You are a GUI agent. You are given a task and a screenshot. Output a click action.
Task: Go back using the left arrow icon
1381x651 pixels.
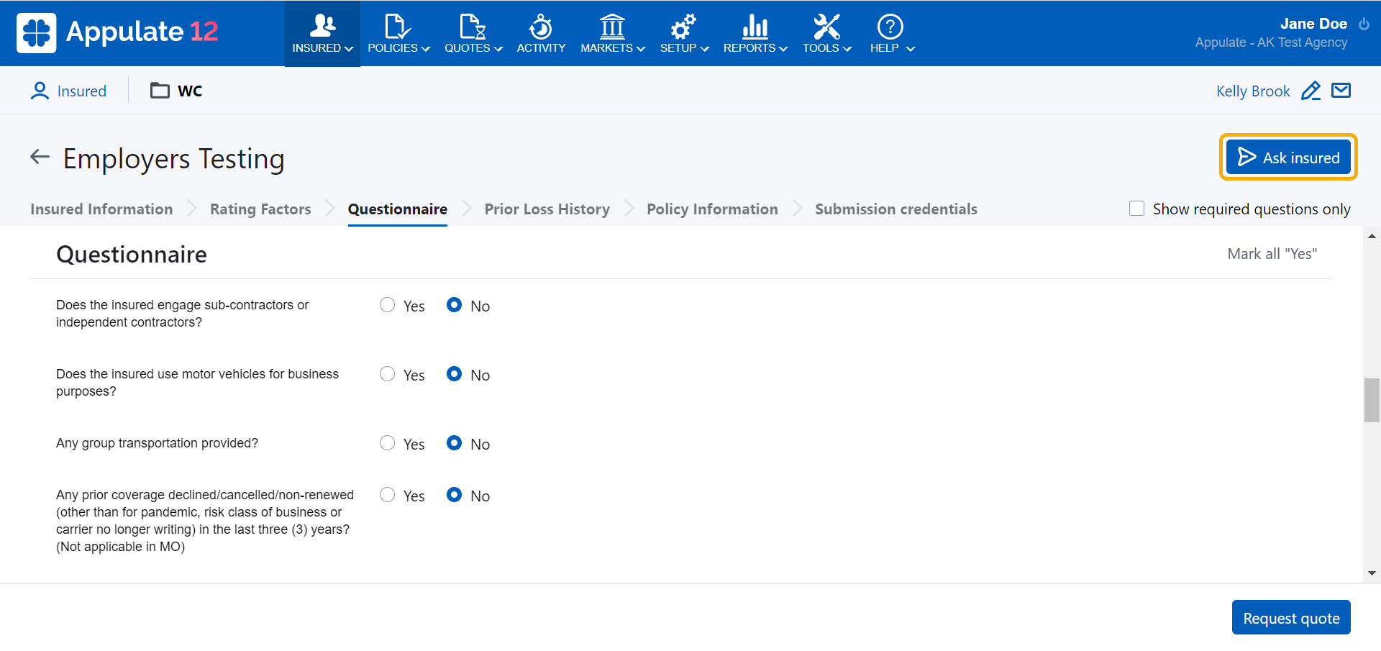pyautogui.click(x=40, y=157)
